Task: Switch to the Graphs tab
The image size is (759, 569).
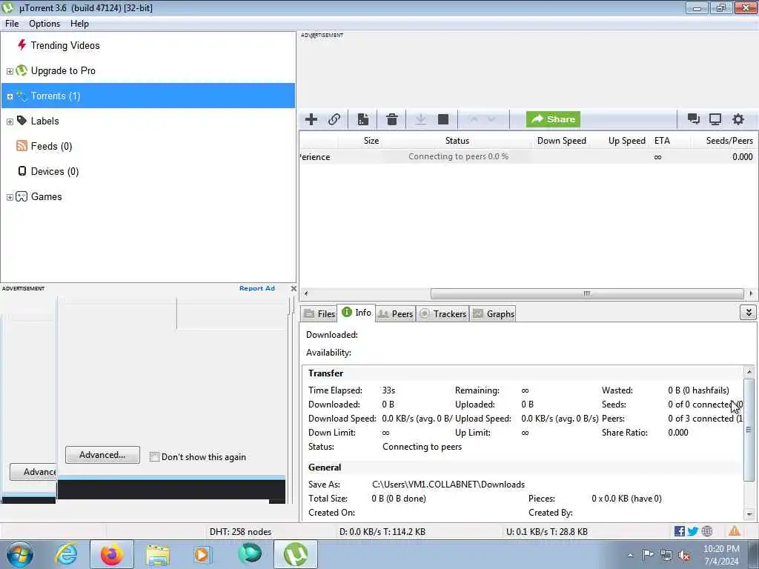Action: coord(493,313)
